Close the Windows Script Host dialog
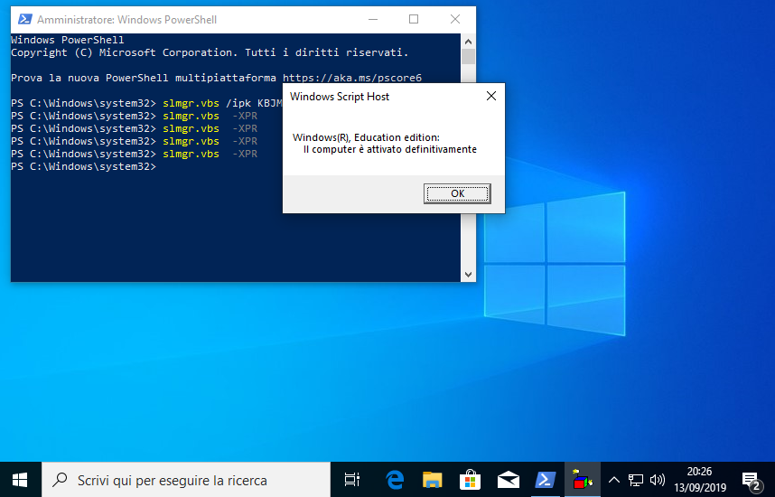The height and width of the screenshot is (497, 775). tap(490, 96)
